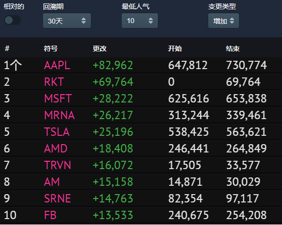Click rank 1个 in AAPL row
This screenshot has width=282, height=225.
13,65
